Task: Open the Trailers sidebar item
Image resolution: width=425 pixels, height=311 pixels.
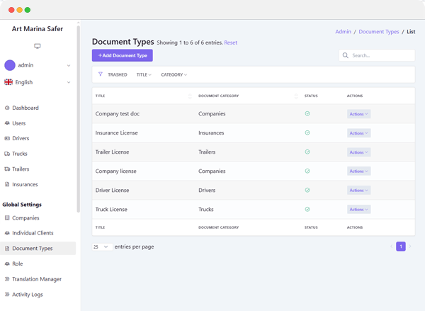Action: pos(21,169)
